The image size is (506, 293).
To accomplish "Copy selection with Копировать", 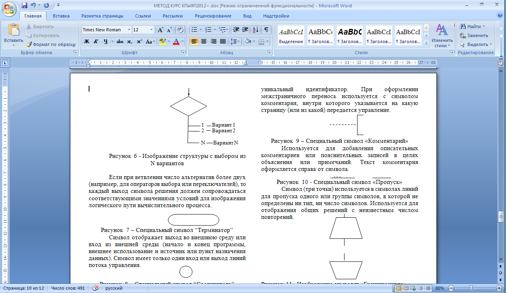I will [42, 35].
